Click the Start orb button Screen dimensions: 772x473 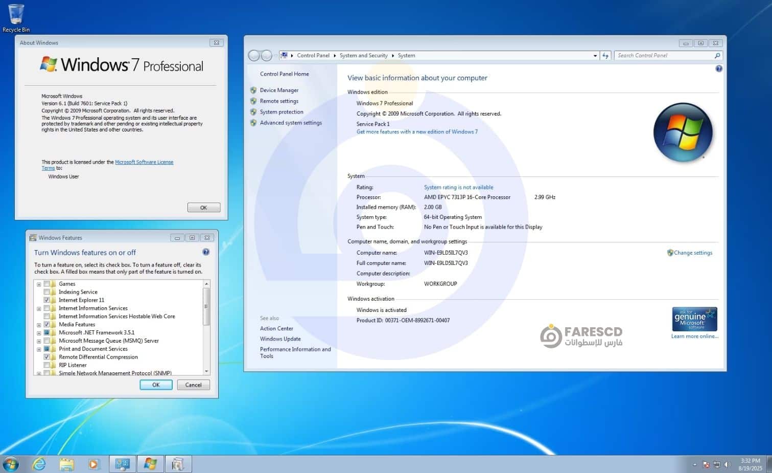[x=11, y=464]
